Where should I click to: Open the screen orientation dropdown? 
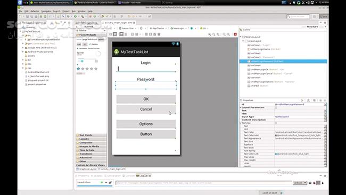143,28
